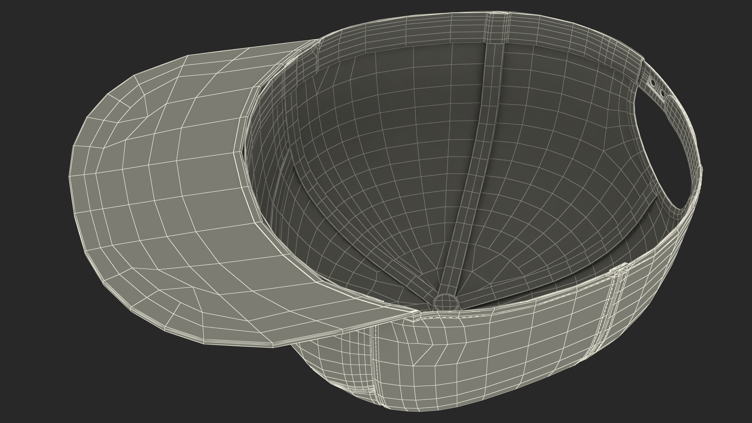Click the second snap hole on adjustment strap
Screen dimensions: 752x423
(x=662, y=93)
